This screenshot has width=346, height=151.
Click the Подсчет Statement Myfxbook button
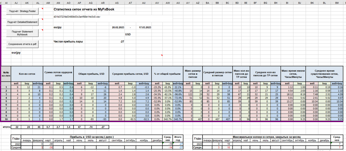[x=23, y=33]
